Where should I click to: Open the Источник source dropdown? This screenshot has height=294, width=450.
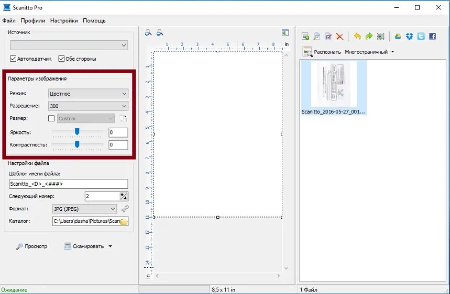(x=69, y=46)
